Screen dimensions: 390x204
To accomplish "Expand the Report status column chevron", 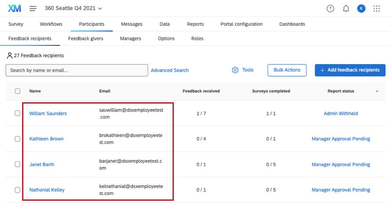I will tap(377, 91).
